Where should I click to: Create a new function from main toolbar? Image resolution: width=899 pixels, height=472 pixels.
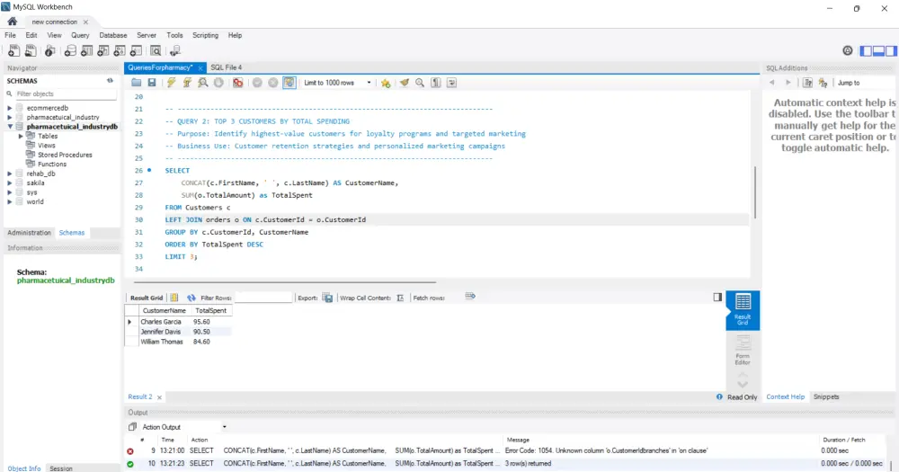point(136,51)
